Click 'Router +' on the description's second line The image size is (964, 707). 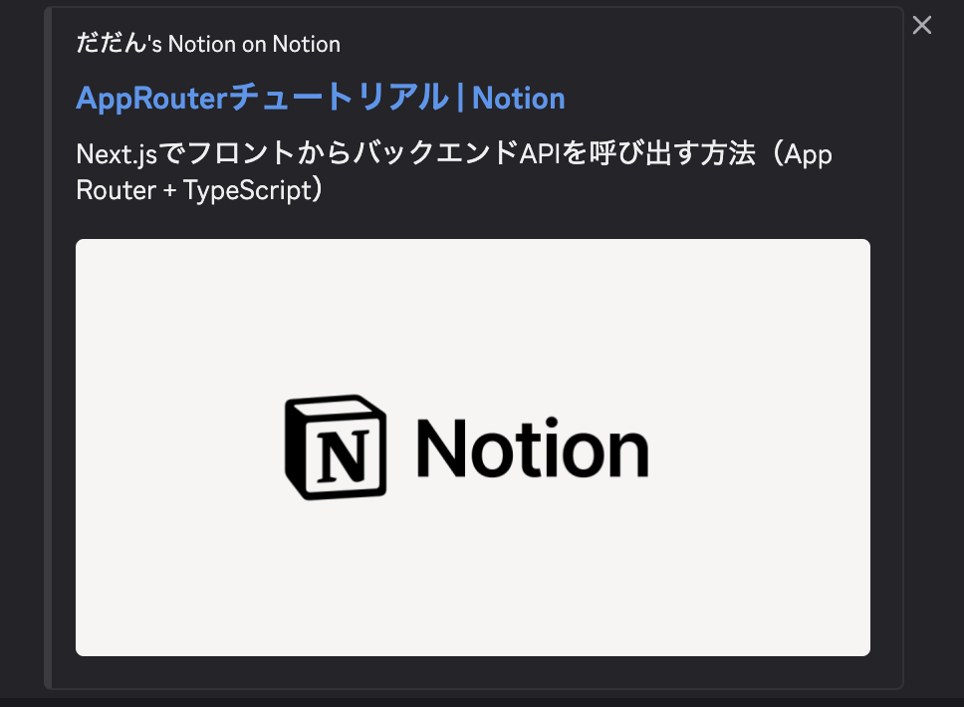tap(126, 190)
